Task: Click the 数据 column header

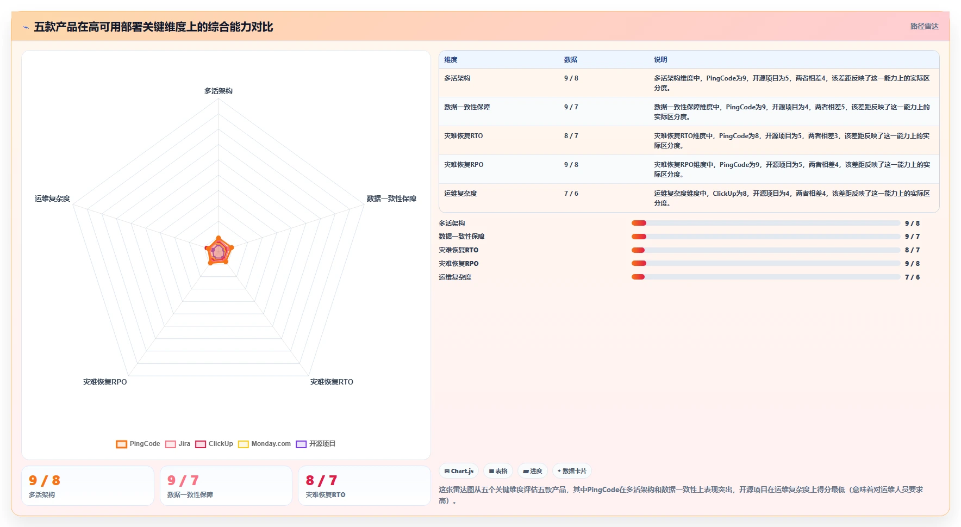Action: coord(571,60)
